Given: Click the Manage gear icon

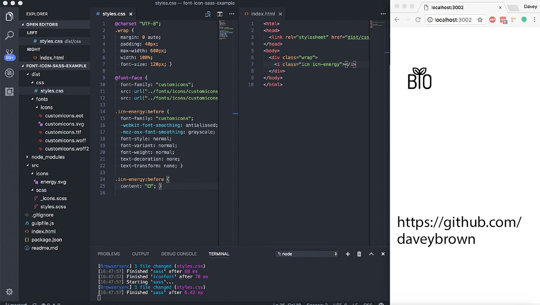Looking at the screenshot, I should [9, 292].
